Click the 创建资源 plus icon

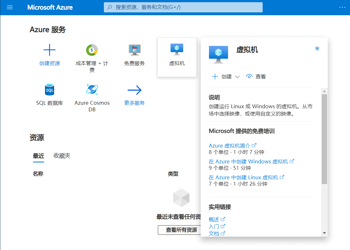tap(49, 50)
